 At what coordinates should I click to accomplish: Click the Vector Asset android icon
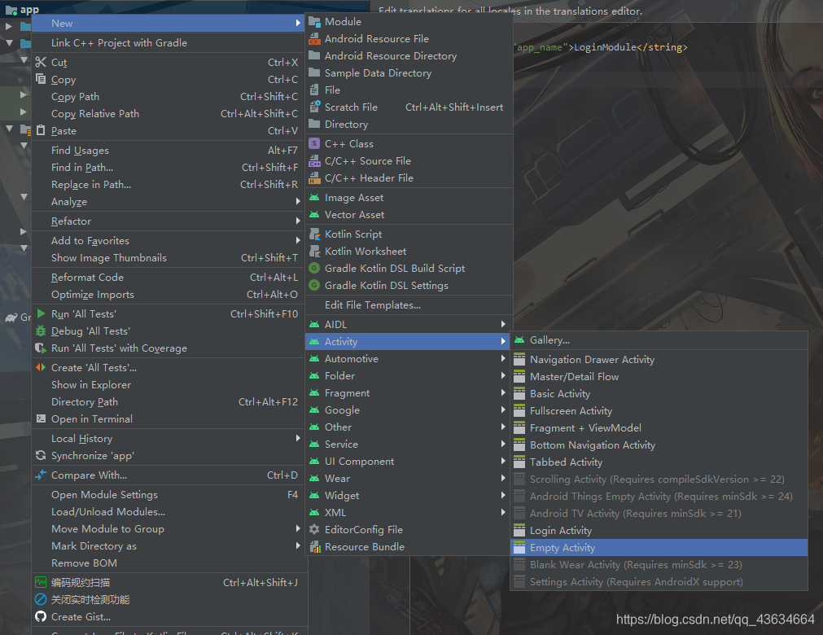click(314, 215)
